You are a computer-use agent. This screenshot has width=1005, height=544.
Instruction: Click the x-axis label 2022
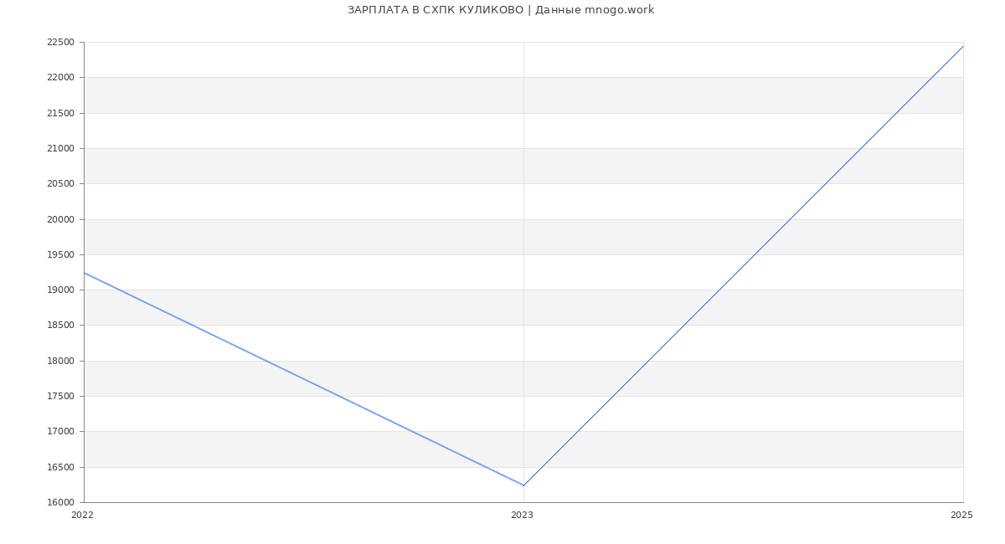coord(82,515)
